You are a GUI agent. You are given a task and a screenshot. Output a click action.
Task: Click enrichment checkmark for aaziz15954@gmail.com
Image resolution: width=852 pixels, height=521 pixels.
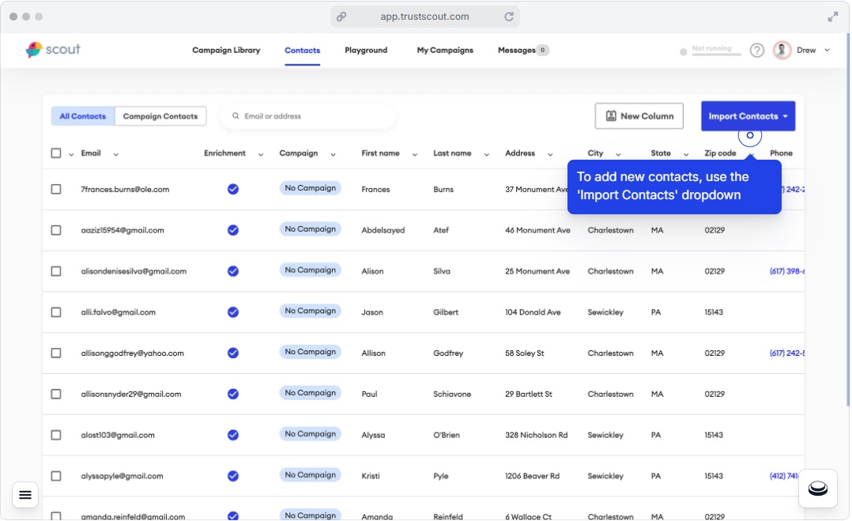pyautogui.click(x=233, y=230)
